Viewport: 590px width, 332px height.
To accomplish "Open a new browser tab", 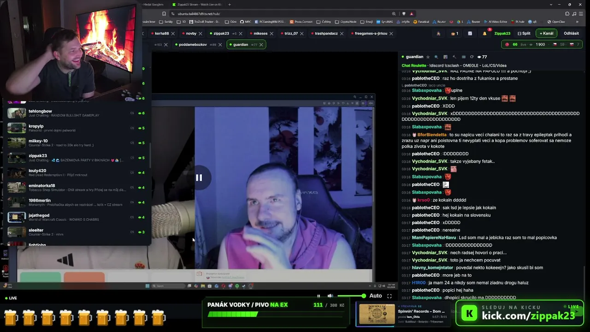I will pos(229,5).
